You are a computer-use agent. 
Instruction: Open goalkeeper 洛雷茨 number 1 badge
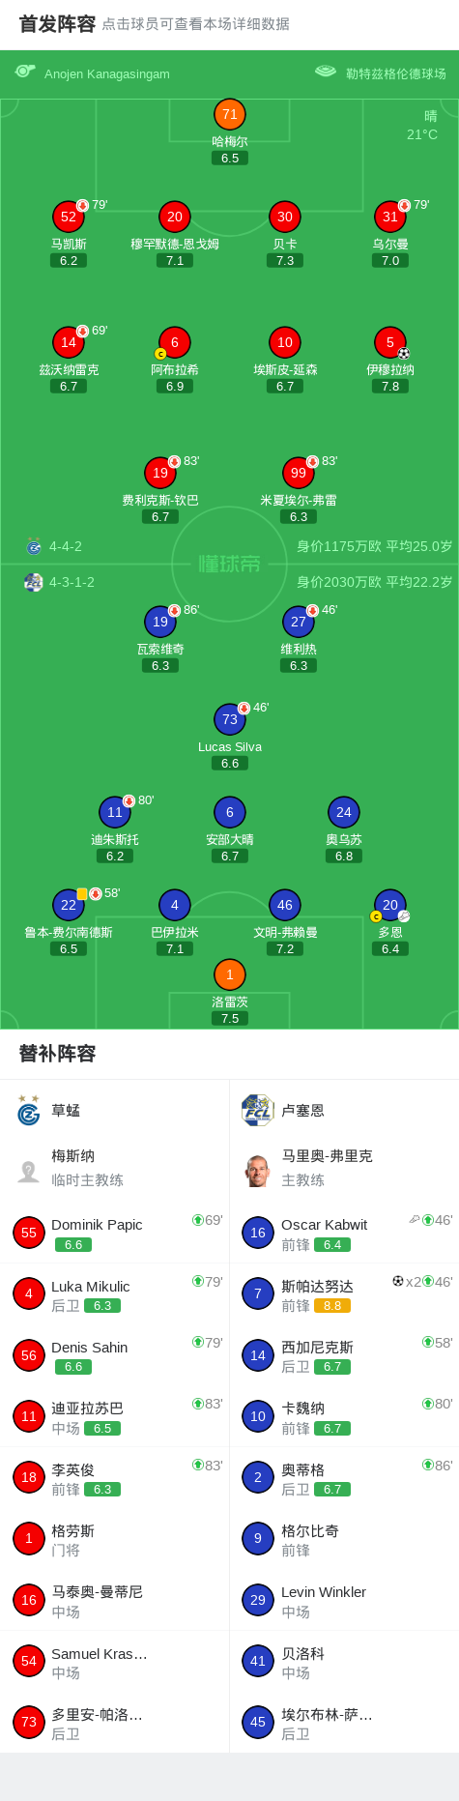pyautogui.click(x=230, y=974)
